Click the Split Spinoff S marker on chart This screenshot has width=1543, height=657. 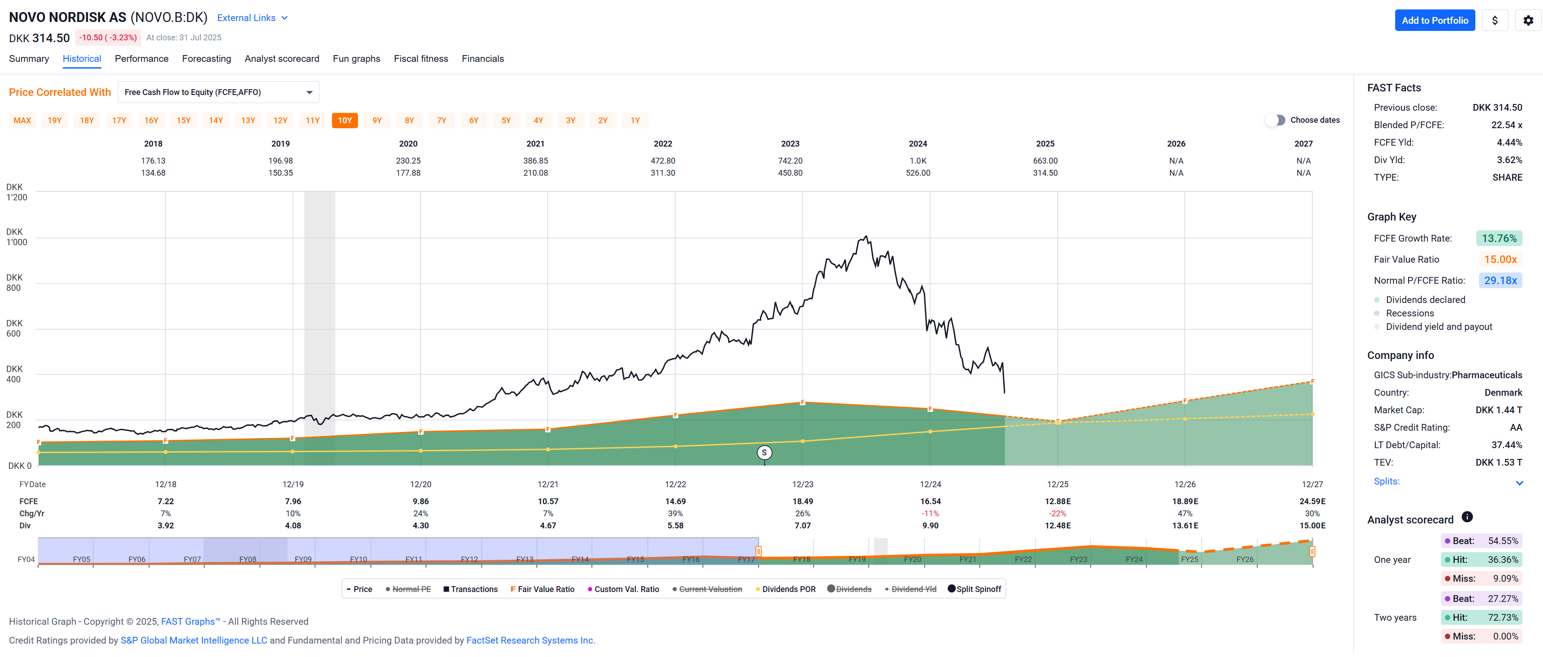764,453
